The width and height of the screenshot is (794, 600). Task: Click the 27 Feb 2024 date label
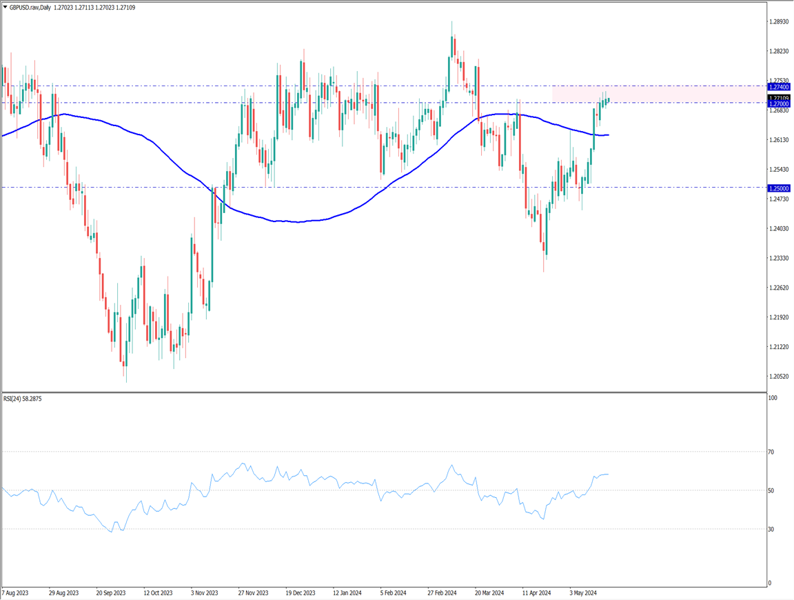[x=441, y=592]
